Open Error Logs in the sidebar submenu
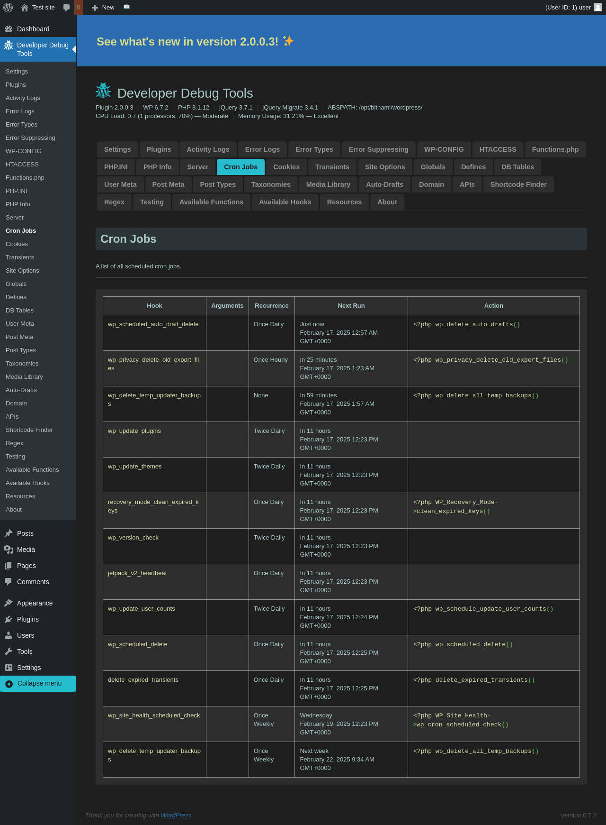 point(20,111)
